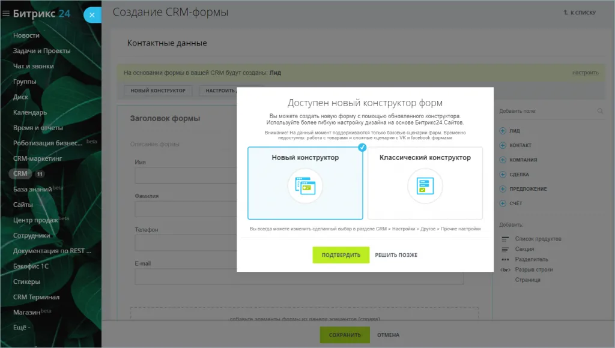This screenshot has width=615, height=348.
Task: Select the Новый конструктор option card
Action: click(305, 183)
